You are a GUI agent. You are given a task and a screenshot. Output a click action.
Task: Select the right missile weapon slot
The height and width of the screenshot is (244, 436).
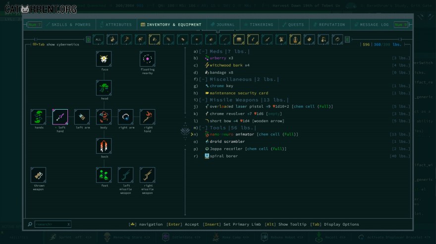[147, 175]
